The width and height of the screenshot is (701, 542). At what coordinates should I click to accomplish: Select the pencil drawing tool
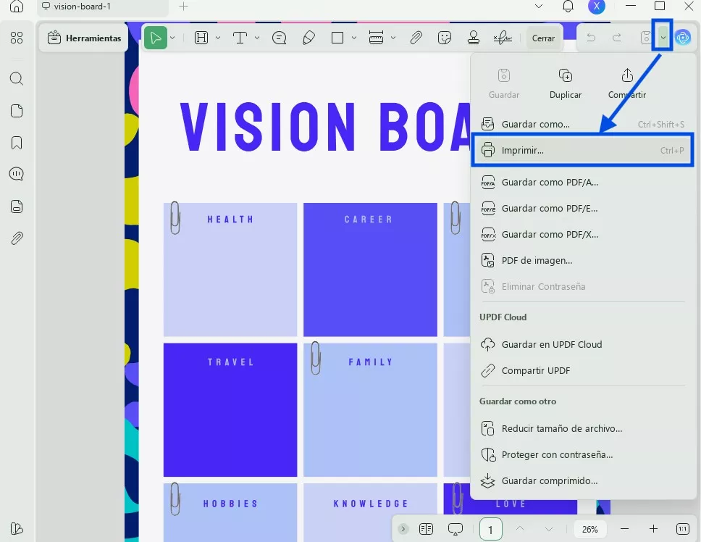pos(308,38)
